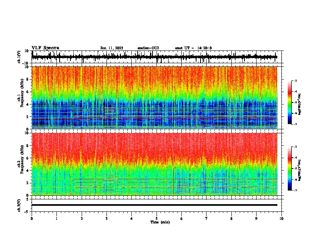This screenshot has width=317, height=245.
Task: Click the "5" tick on ch.3(V) axis
Action: [x=28, y=199]
